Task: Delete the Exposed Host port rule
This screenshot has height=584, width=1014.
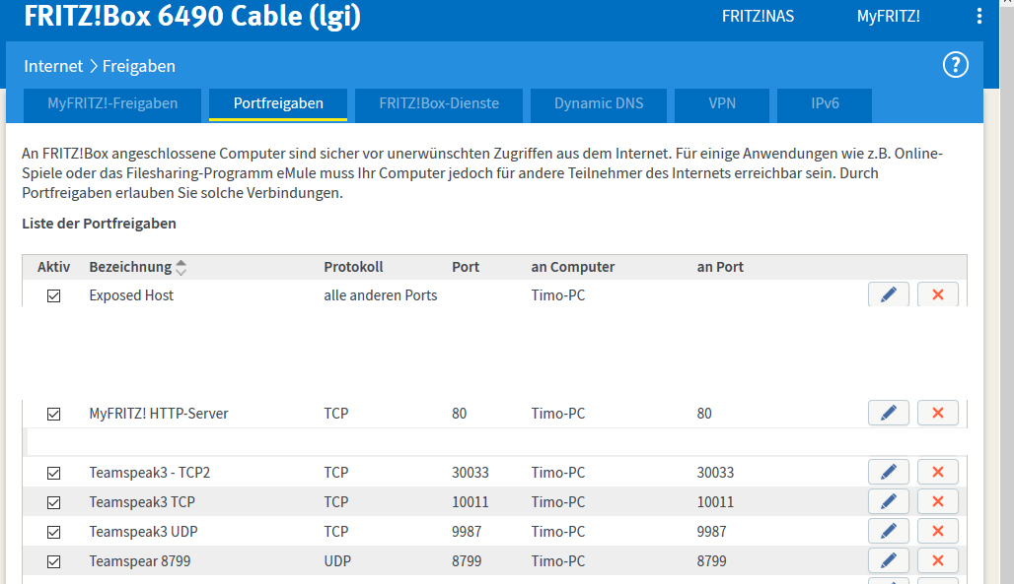Action: click(x=937, y=294)
